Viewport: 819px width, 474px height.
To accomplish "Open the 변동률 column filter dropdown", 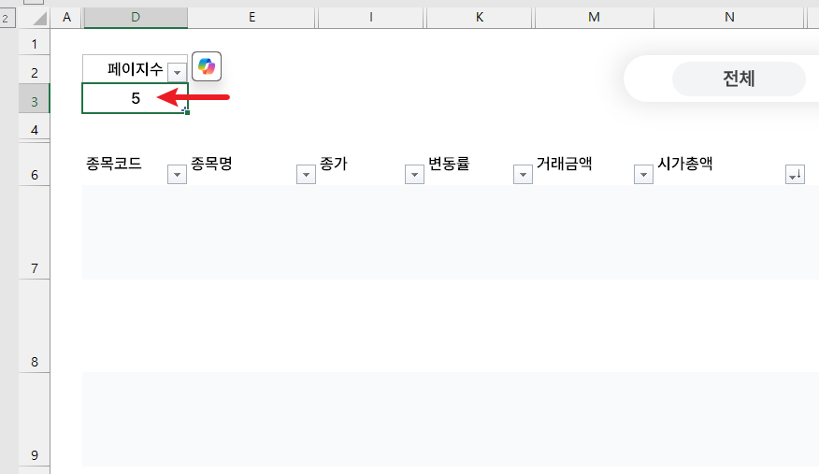I will tap(523, 174).
